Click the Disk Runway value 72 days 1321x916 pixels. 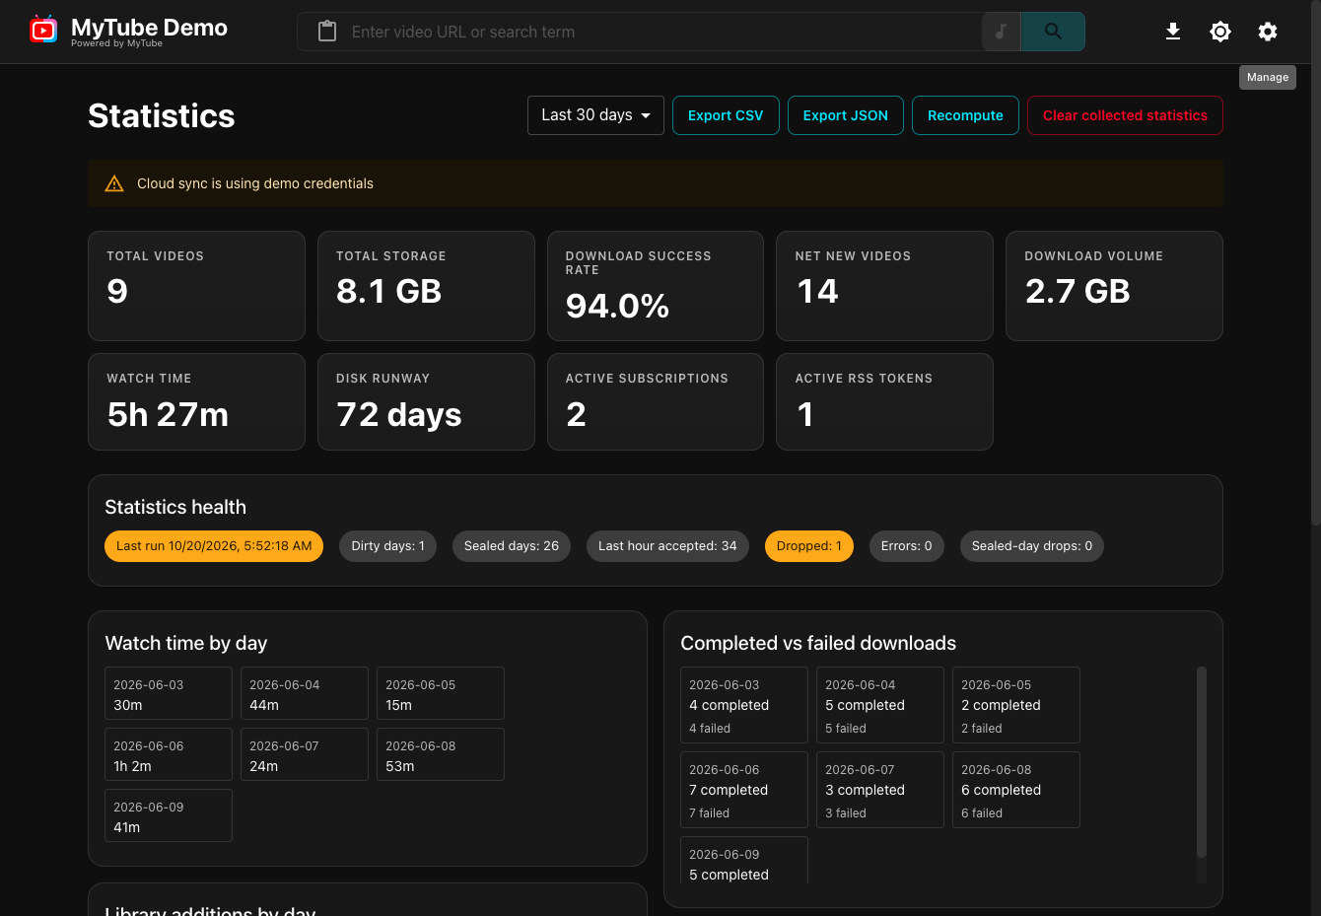(398, 414)
